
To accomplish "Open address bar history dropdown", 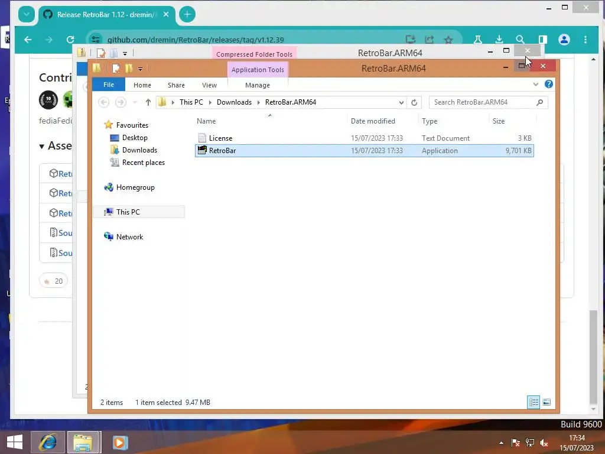I will 401,102.
